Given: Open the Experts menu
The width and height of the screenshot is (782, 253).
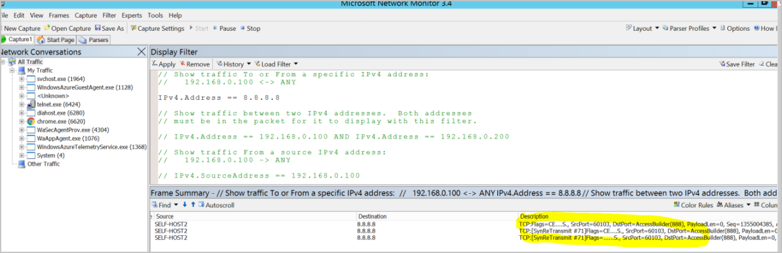Looking at the screenshot, I should (131, 15).
